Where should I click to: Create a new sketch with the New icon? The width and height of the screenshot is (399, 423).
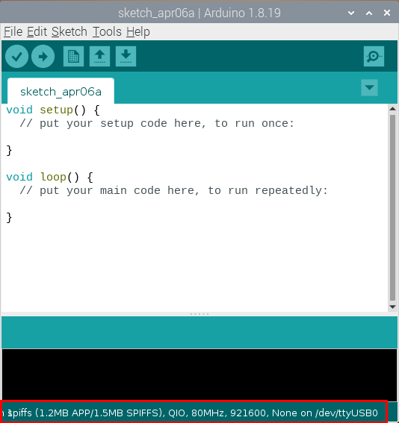coord(73,57)
